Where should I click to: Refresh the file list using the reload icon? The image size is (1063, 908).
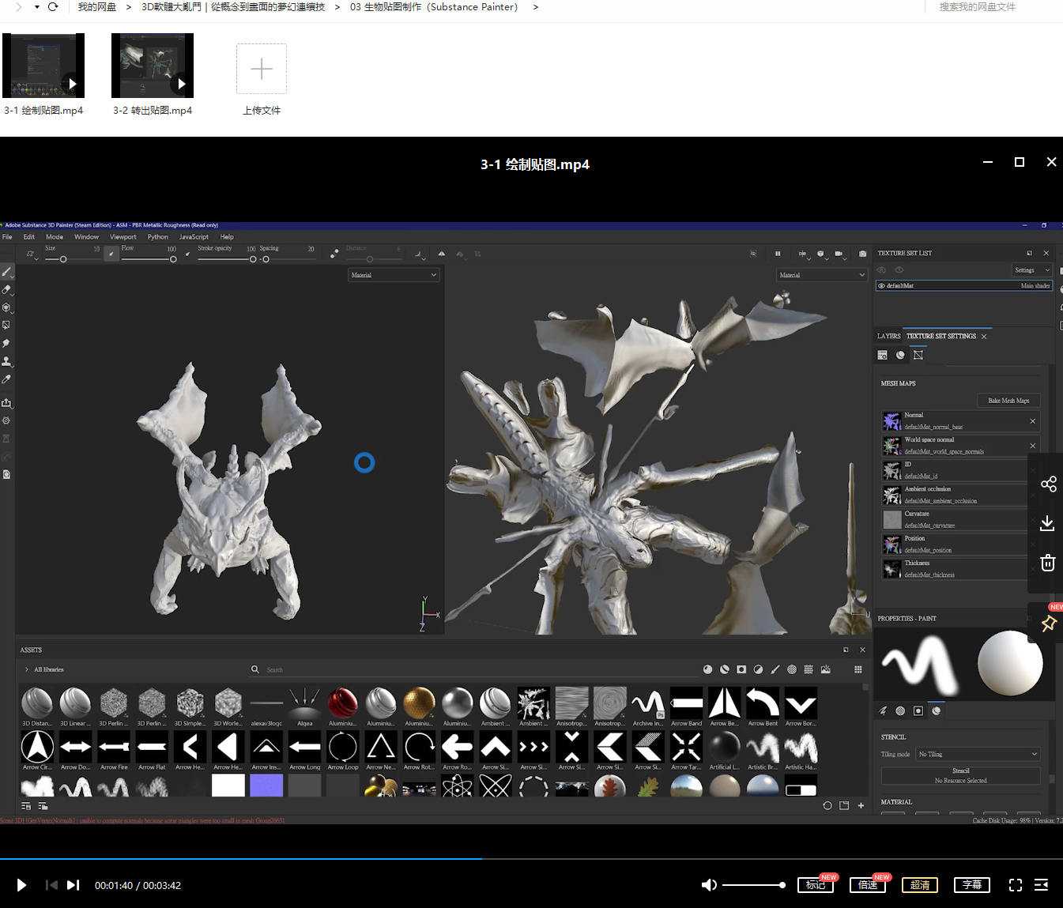[53, 7]
